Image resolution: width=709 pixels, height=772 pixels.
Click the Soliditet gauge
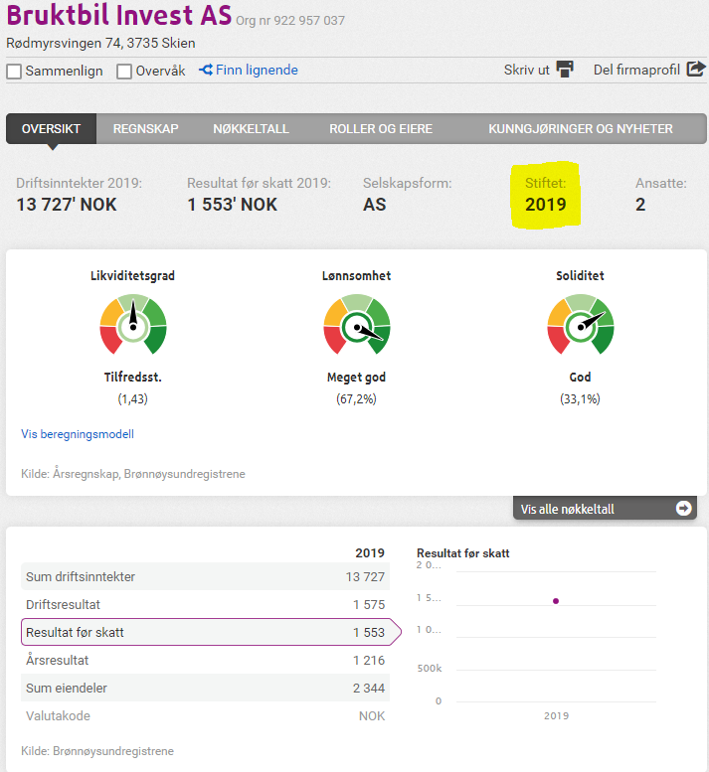pos(581,325)
